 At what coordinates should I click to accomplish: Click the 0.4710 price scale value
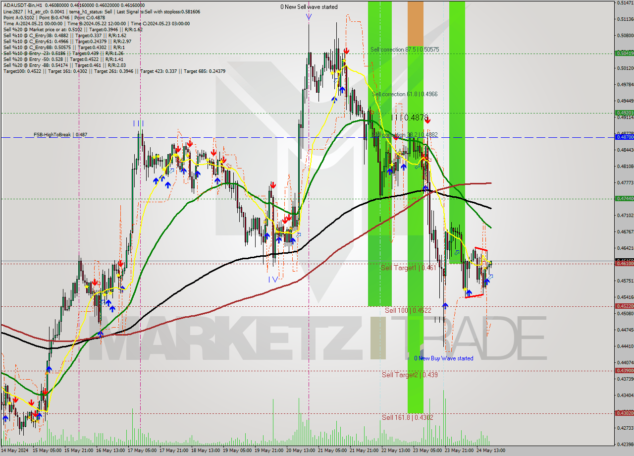tap(625, 216)
